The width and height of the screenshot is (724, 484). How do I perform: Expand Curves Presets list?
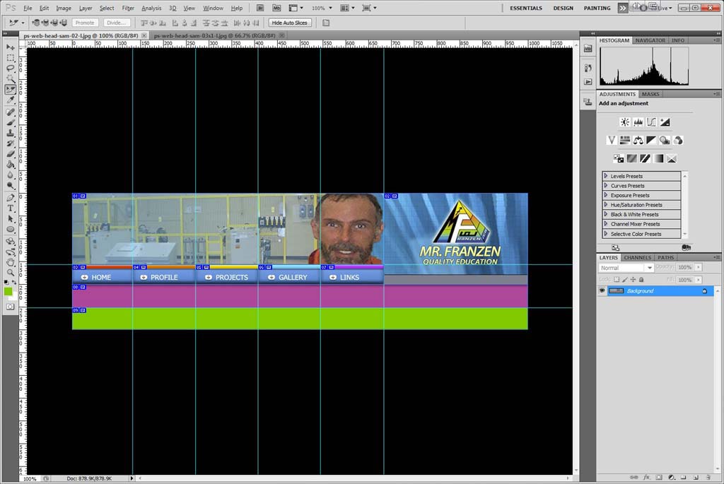coord(606,186)
